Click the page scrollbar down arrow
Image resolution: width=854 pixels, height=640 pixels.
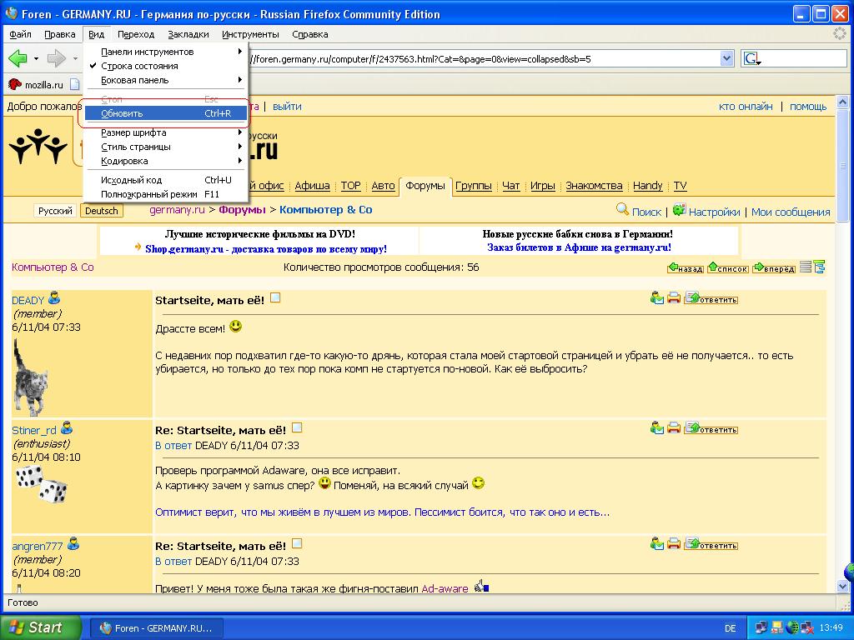tap(842, 586)
